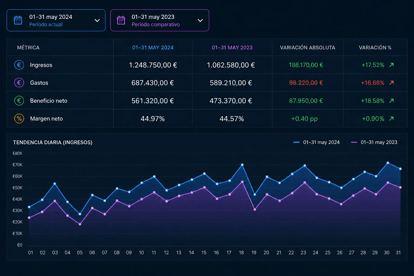Select the Ingresos row label

(x=41, y=65)
